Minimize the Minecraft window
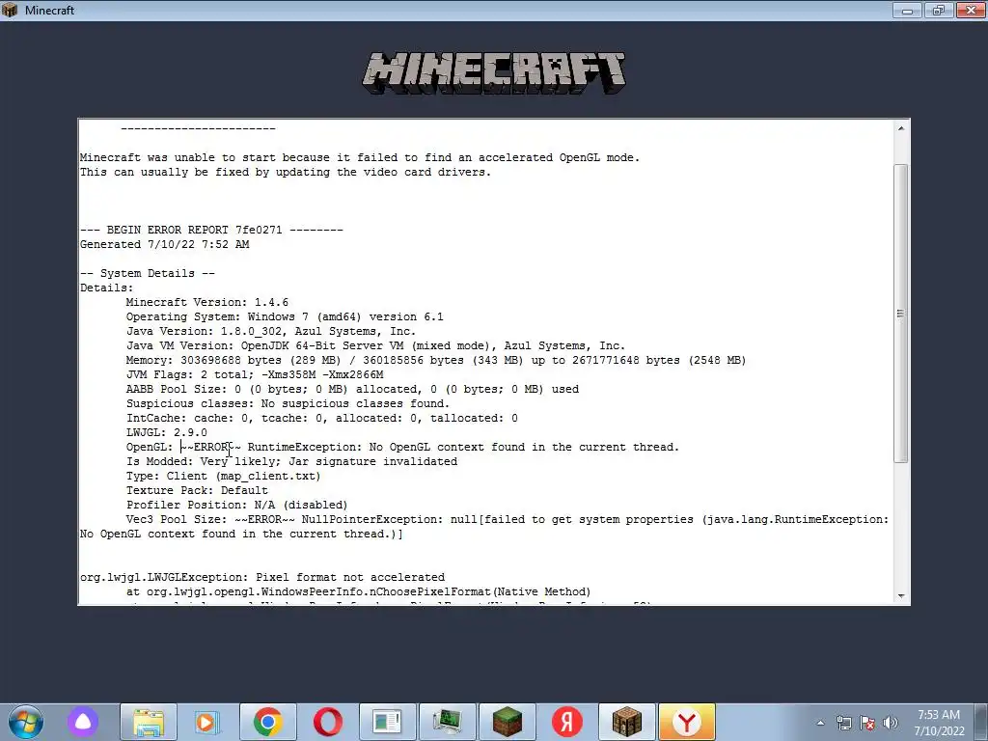Viewport: 988px width, 741px height. pyautogui.click(x=907, y=10)
